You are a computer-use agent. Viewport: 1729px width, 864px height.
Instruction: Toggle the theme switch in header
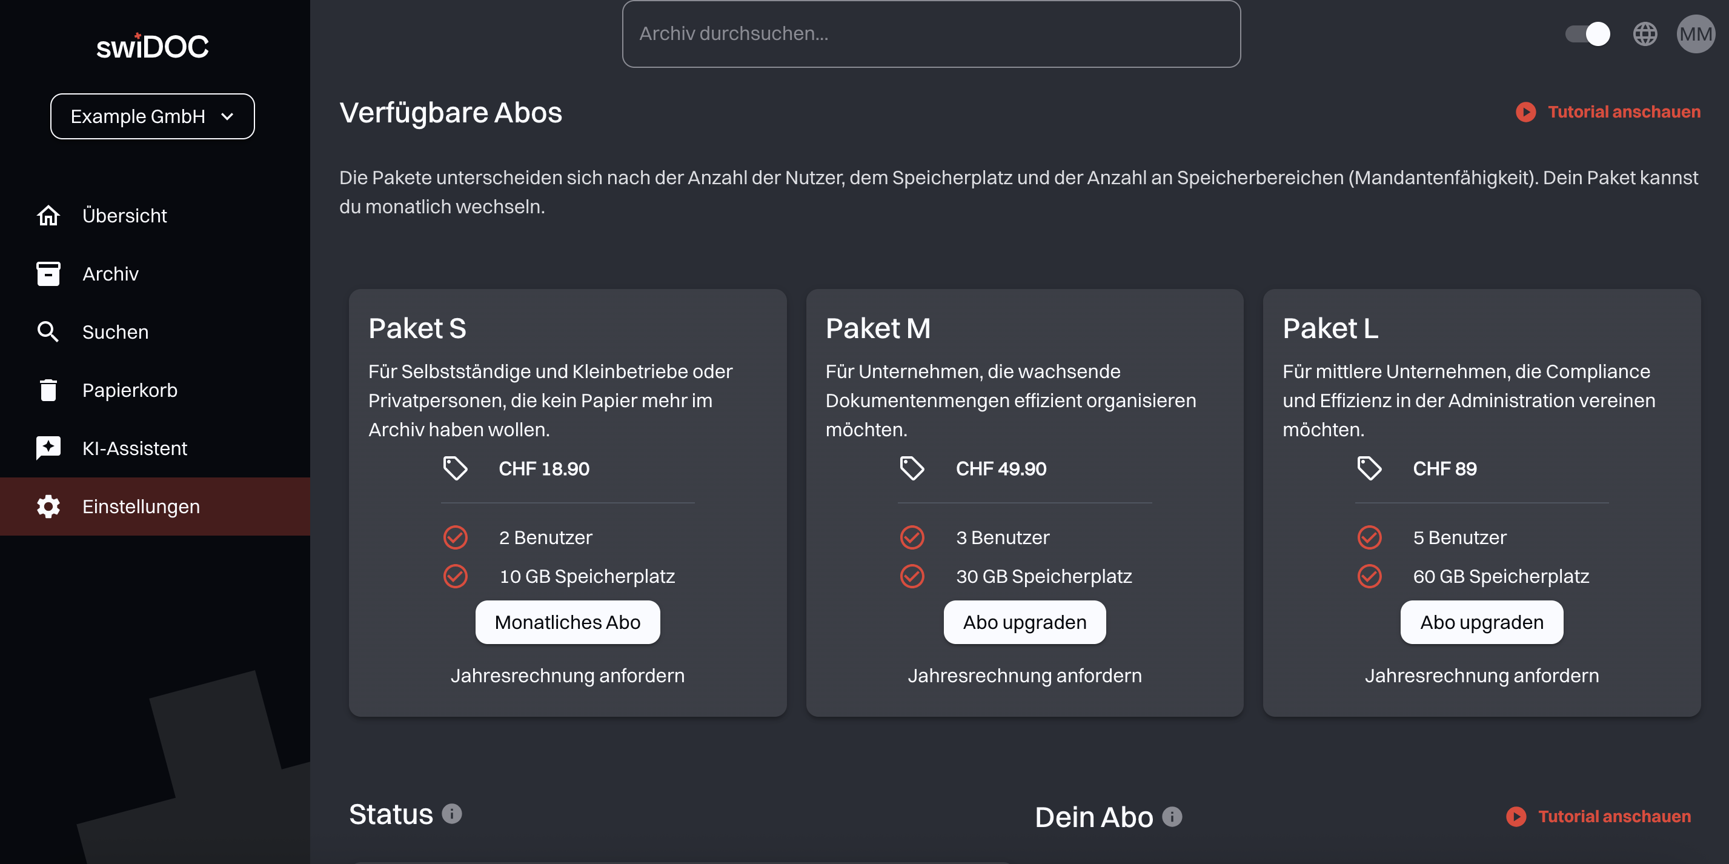[x=1587, y=33]
